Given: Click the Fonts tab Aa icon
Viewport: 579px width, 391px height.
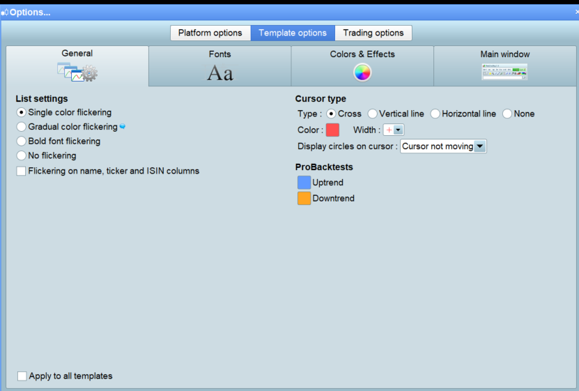Looking at the screenshot, I should tap(220, 72).
